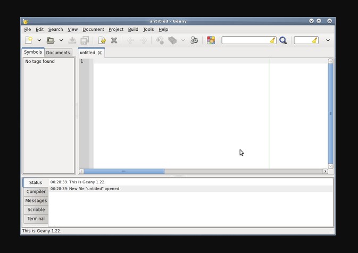Click the vertical scrollbar thumb in the editor

pyautogui.click(x=330, y=114)
